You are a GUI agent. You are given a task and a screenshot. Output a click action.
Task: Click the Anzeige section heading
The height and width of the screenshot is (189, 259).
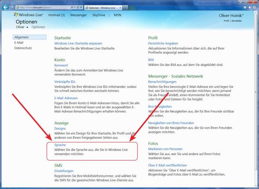pos(61,123)
